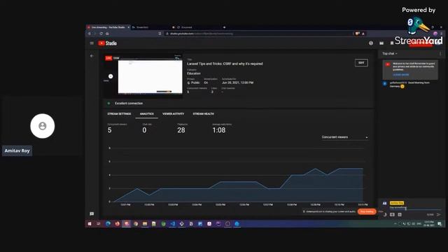448x252 pixels.
Task: Click the Public privacy value
Action: point(193,83)
